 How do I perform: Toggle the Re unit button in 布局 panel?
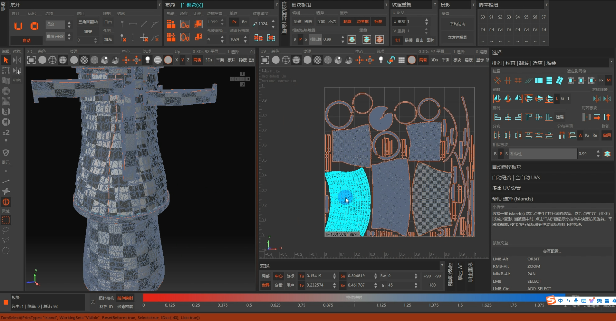tap(244, 22)
